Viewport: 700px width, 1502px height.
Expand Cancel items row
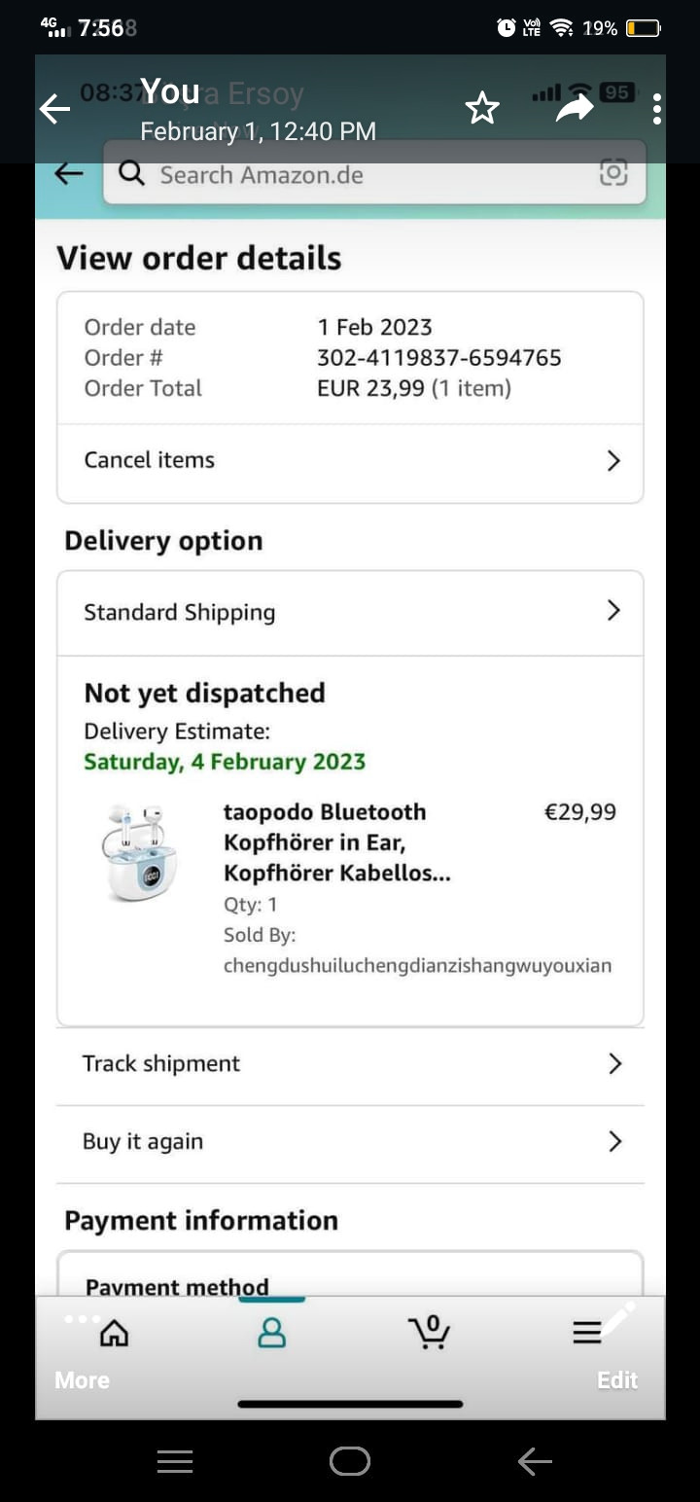[350, 461]
